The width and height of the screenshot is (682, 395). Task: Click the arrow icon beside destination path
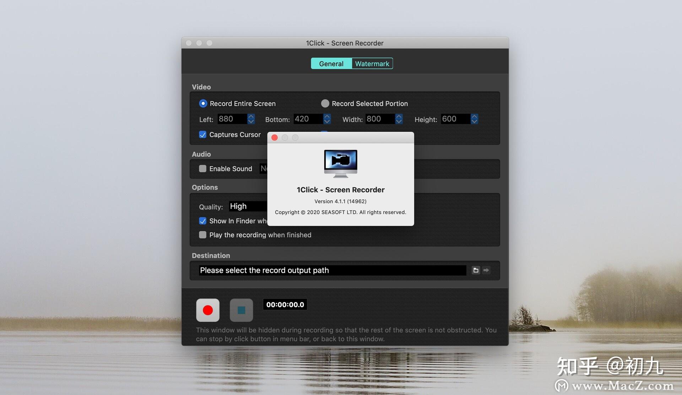click(x=486, y=270)
